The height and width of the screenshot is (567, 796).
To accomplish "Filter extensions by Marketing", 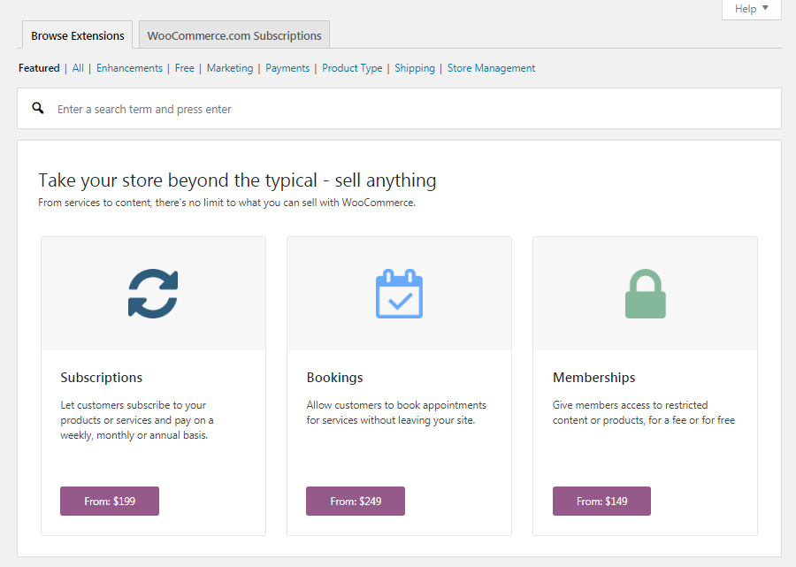I will (x=230, y=67).
